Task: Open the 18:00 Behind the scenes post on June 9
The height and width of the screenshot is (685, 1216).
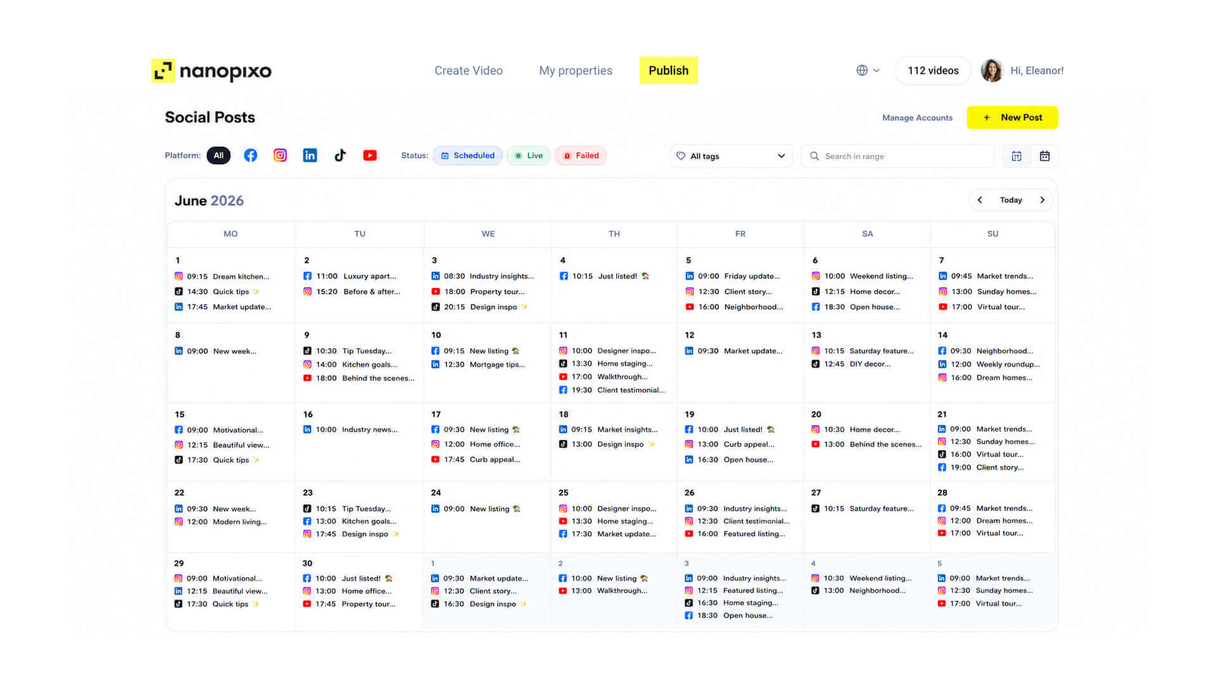Action: coord(359,379)
